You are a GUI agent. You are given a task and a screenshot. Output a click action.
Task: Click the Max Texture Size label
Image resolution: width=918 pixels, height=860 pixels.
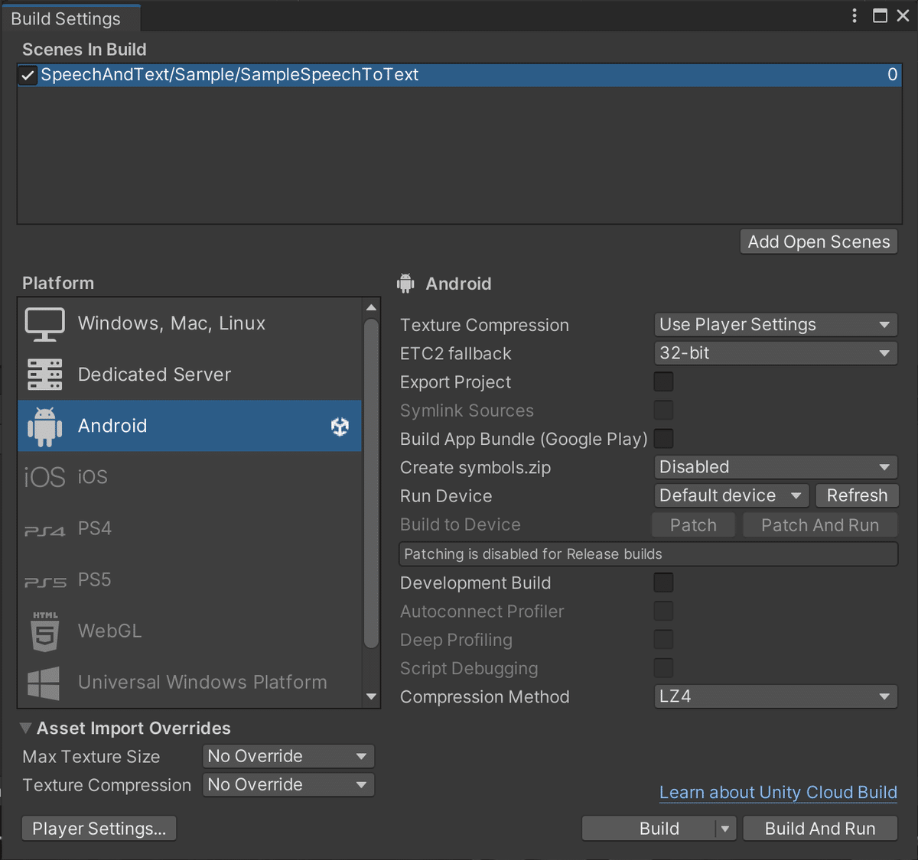click(91, 757)
